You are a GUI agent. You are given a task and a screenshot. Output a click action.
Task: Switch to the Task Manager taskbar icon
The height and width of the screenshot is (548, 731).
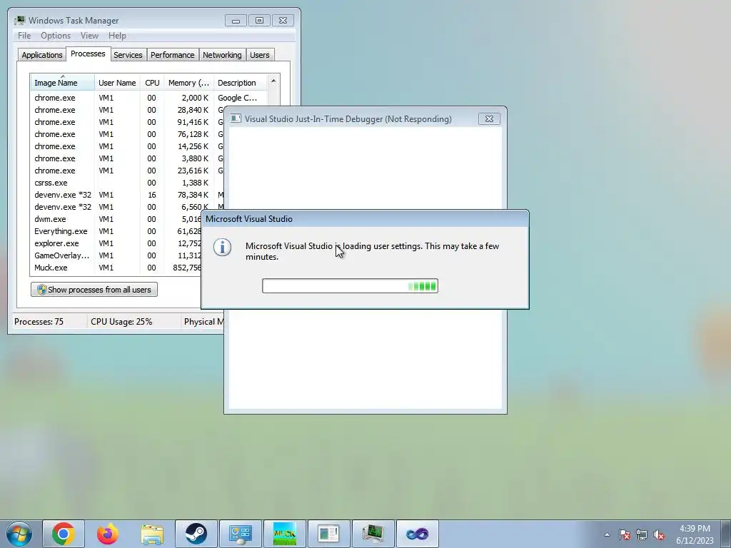pos(373,534)
